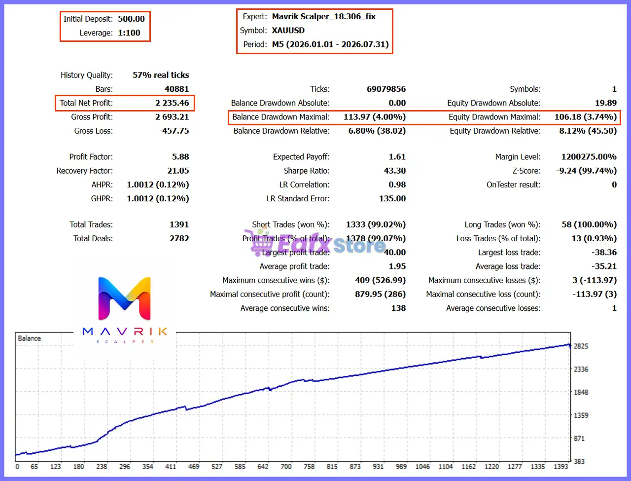Select the Initial Deposit value 500.00
Screen dimensions: 631x481
(x=131, y=19)
